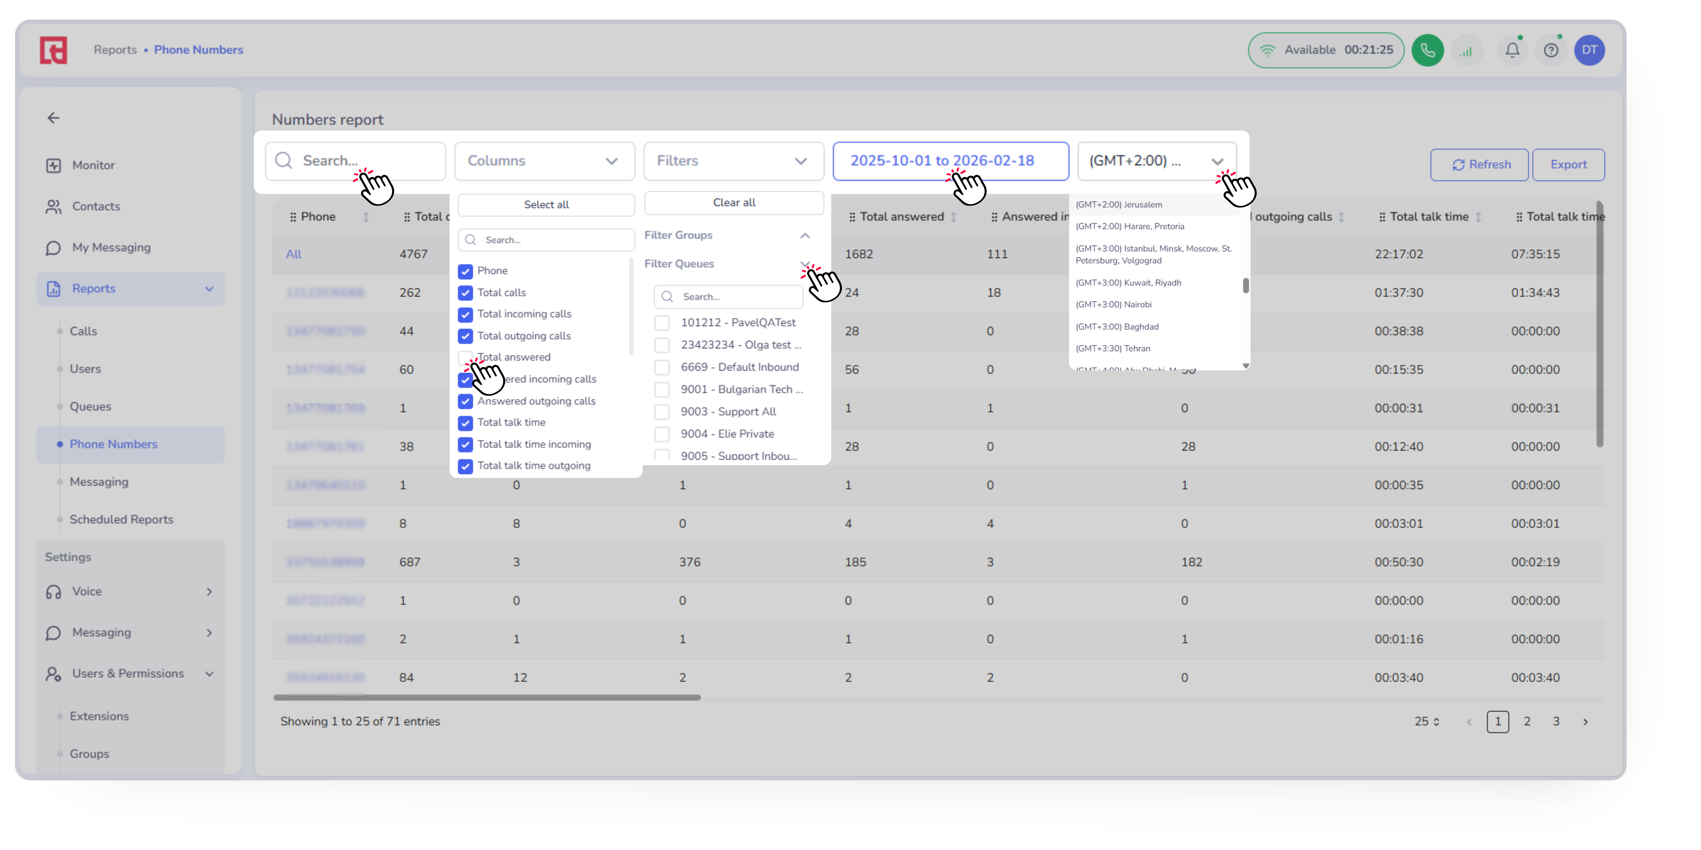Open the DT user avatar
The height and width of the screenshot is (850, 1701).
1589,50
